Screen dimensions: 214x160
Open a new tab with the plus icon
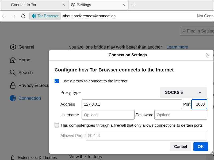click(x=134, y=5)
